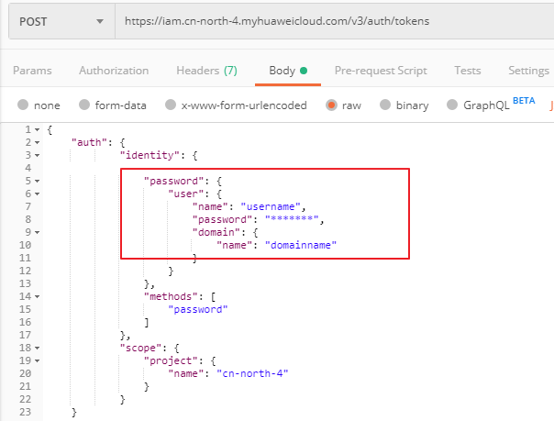The width and height of the screenshot is (554, 421).
Task: Click the "identity" key text
Action: point(150,155)
